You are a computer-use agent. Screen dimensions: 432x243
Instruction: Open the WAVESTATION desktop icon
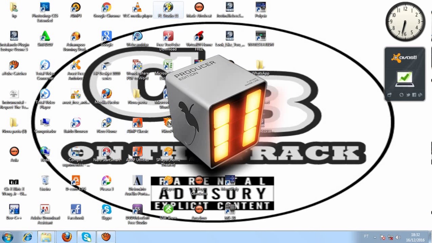click(261, 38)
